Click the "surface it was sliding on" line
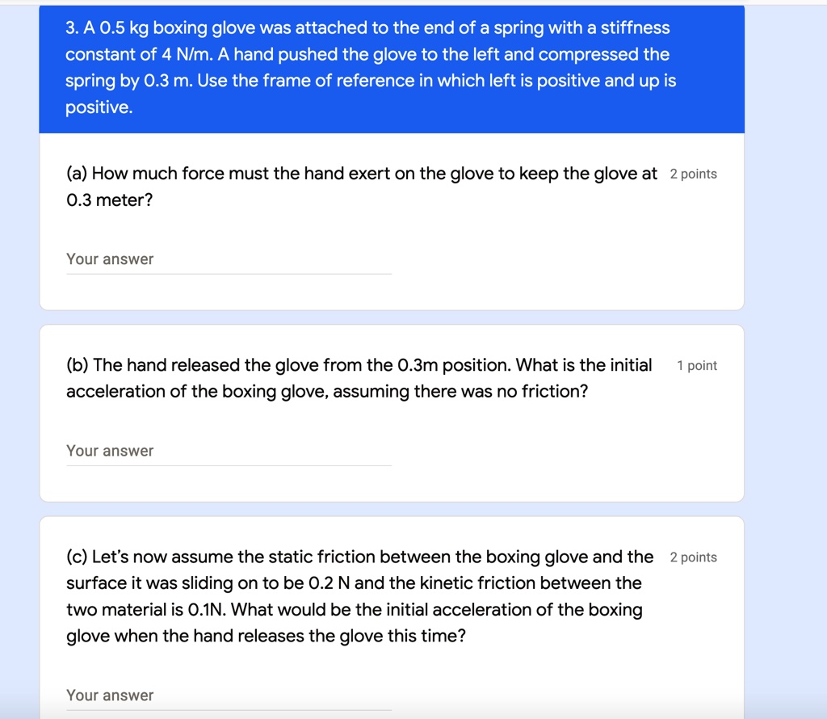This screenshot has width=827, height=719. click(x=354, y=583)
